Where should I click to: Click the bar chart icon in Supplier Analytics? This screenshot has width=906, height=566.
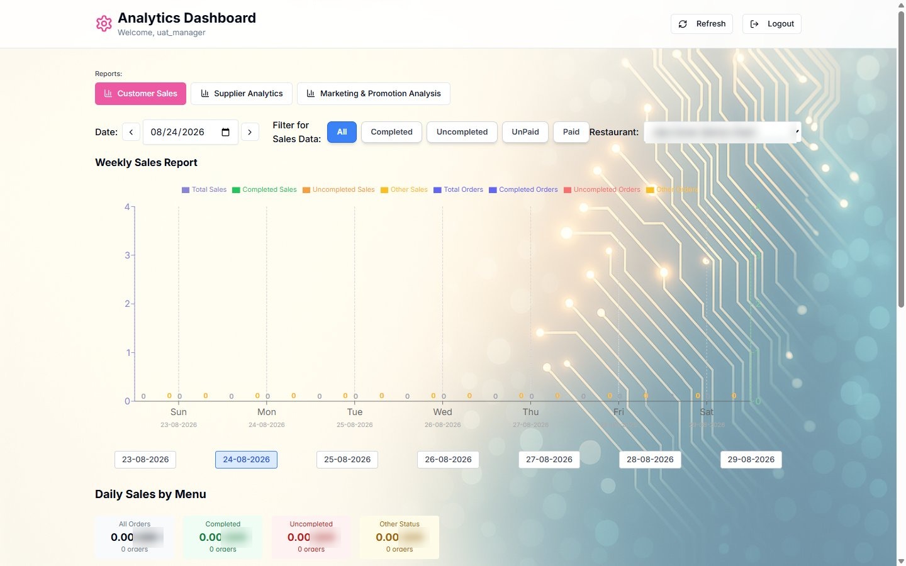[x=204, y=93]
